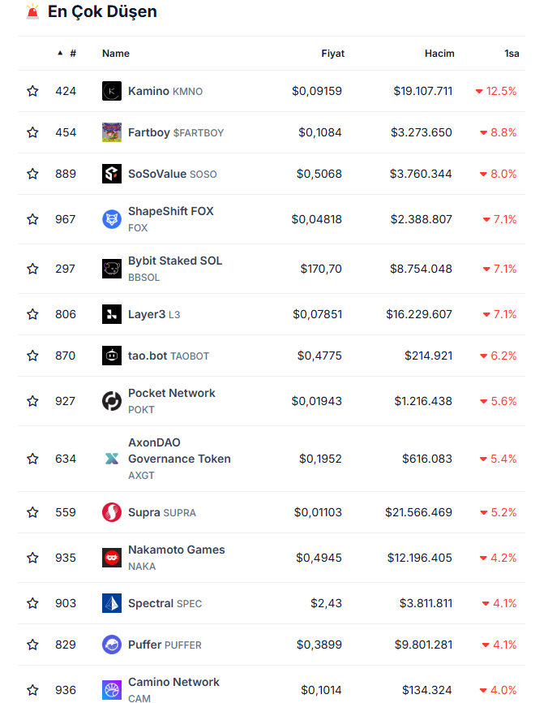Toggle the favorite star for Spectral
This screenshot has height=703, width=548.
pyautogui.click(x=32, y=603)
